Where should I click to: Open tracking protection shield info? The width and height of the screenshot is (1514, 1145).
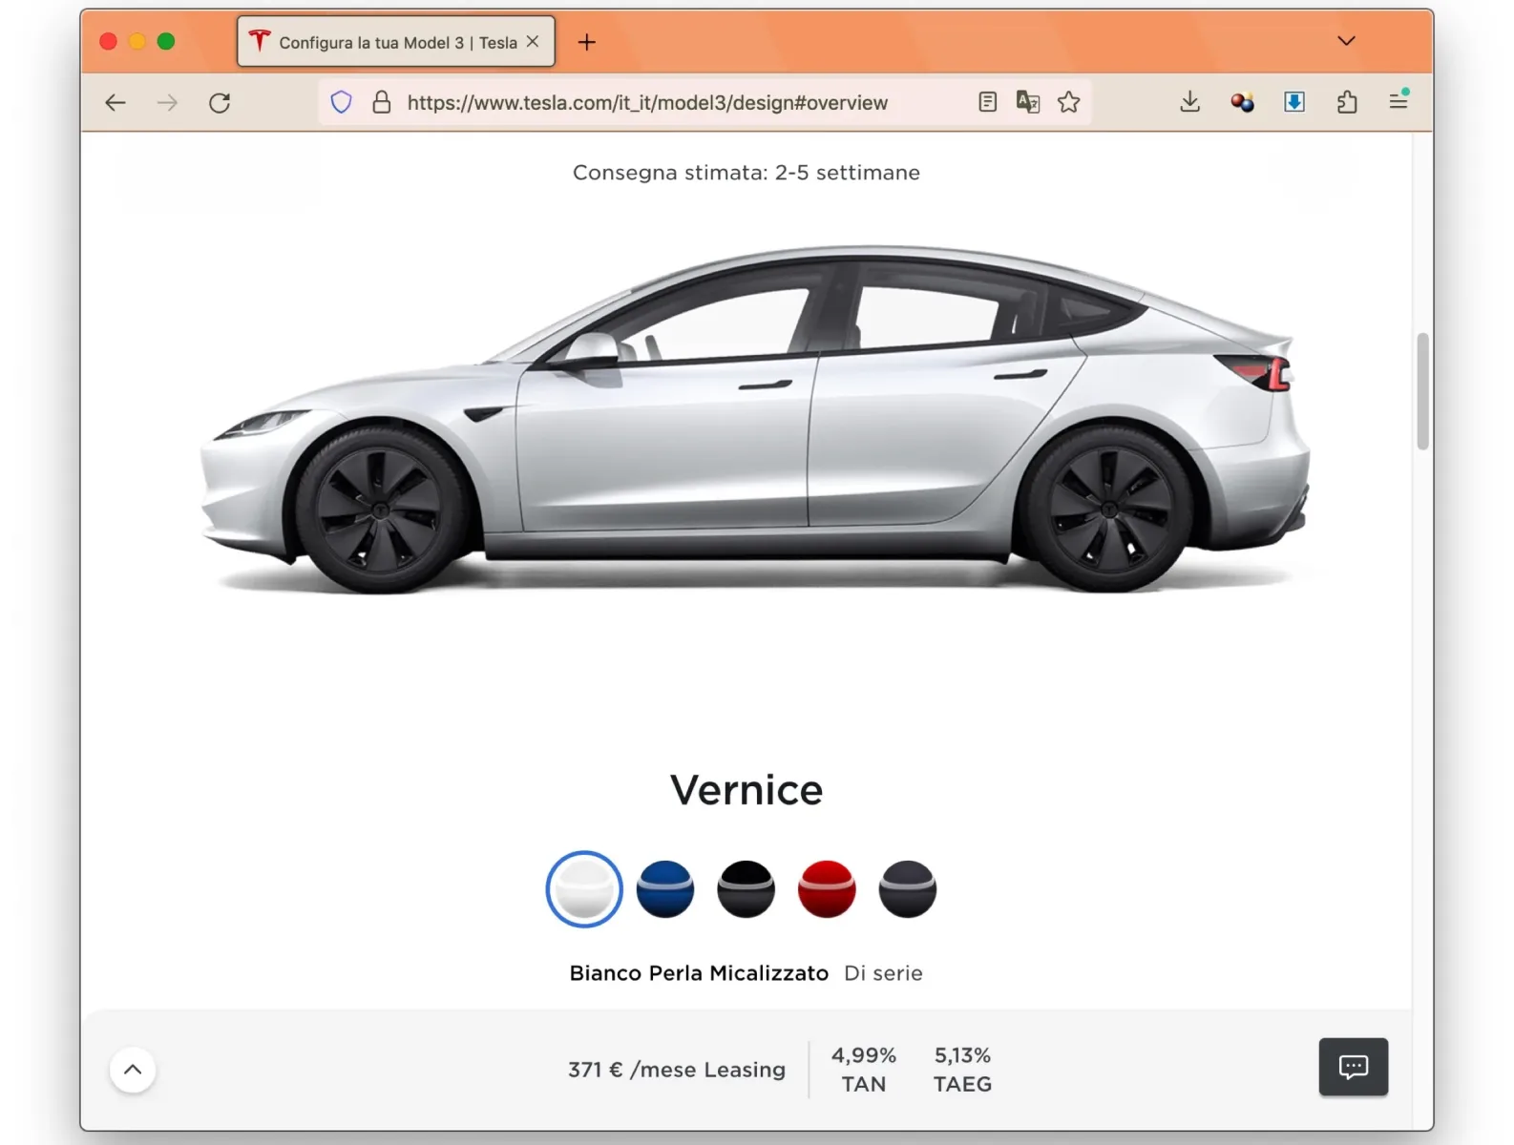341,102
